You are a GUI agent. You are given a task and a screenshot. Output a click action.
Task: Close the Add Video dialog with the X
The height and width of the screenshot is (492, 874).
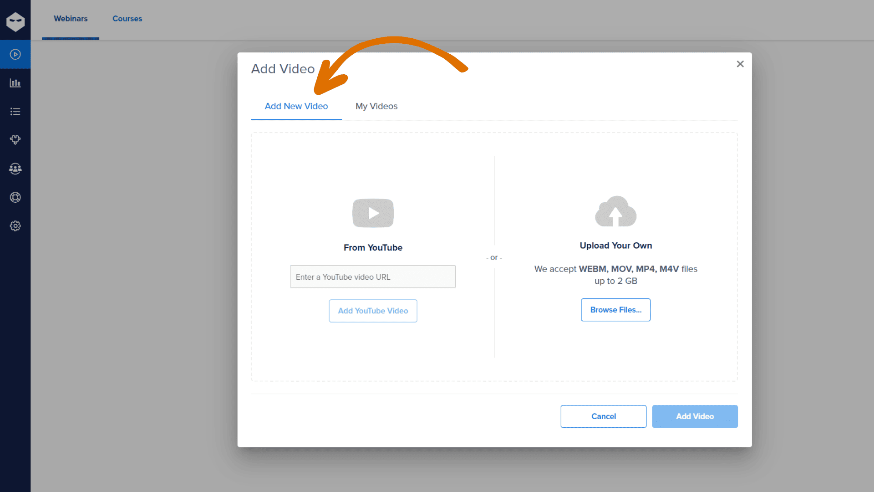pyautogui.click(x=740, y=64)
